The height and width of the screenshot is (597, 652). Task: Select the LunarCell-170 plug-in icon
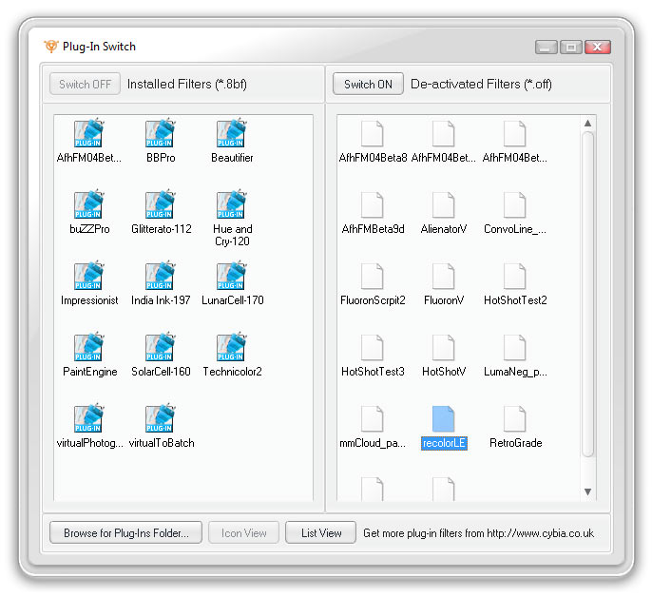pyautogui.click(x=232, y=278)
